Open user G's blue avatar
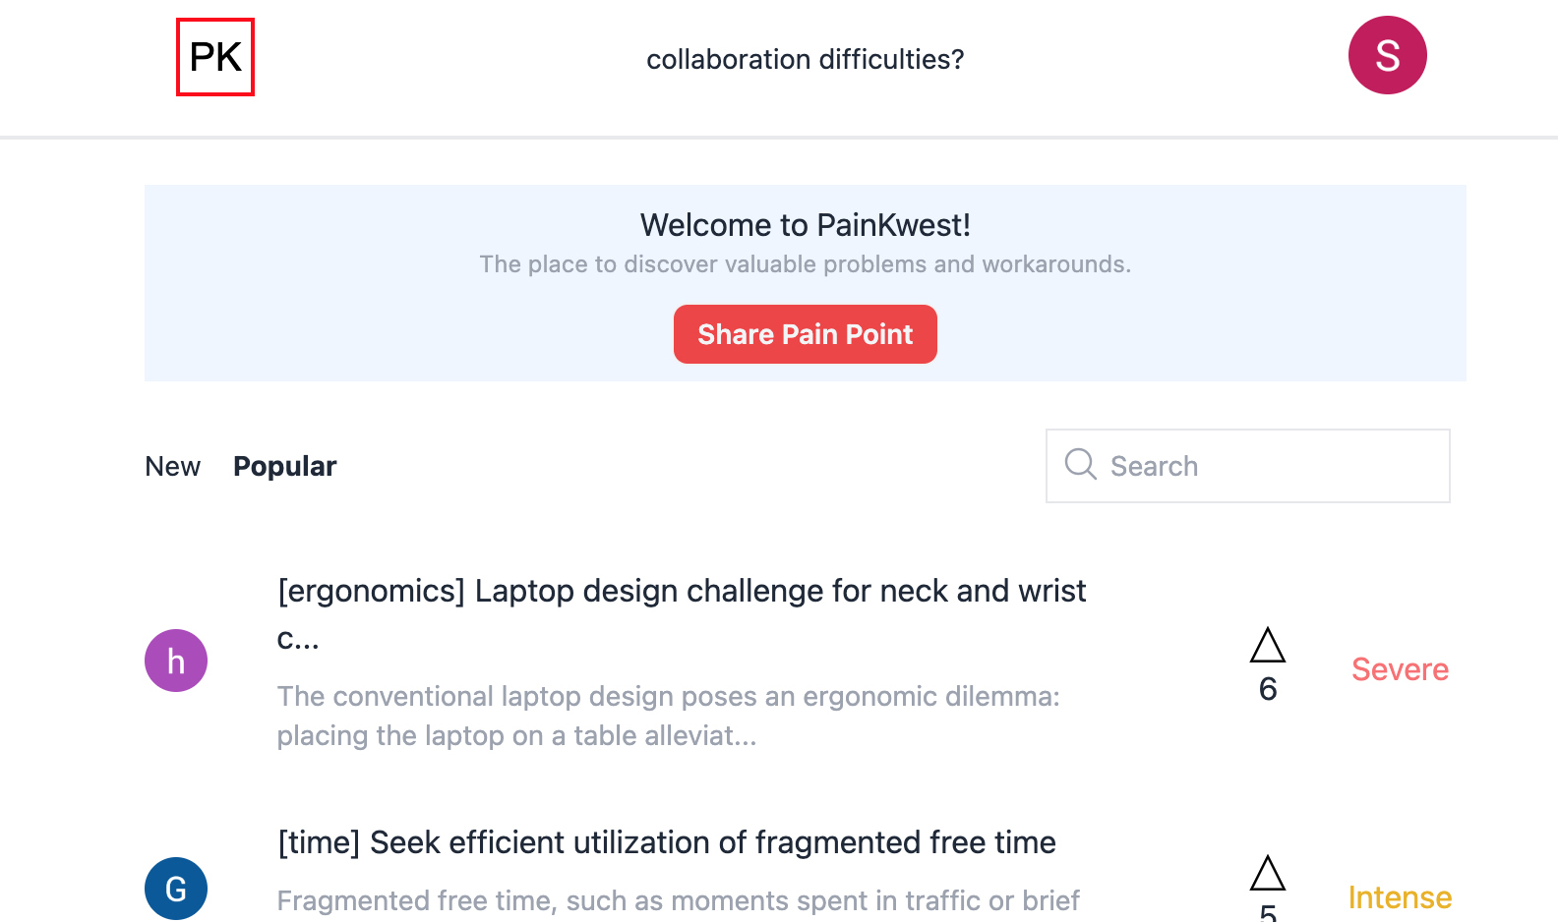The height and width of the screenshot is (922, 1558). point(176,889)
